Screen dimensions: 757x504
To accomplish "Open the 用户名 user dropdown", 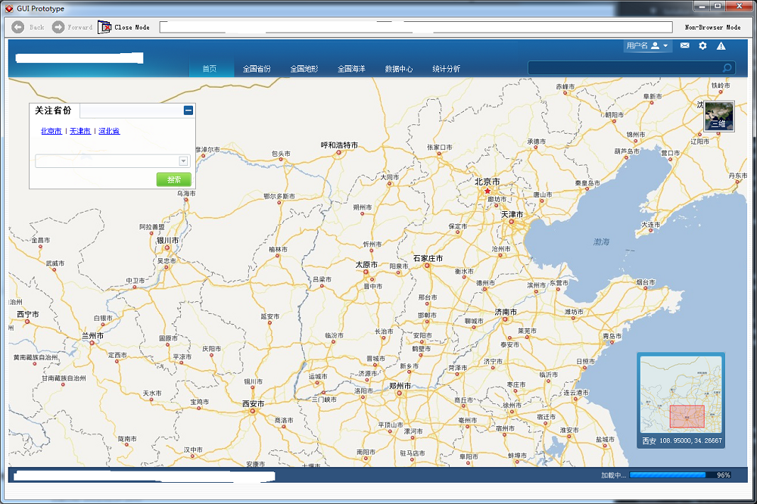I will (647, 46).
